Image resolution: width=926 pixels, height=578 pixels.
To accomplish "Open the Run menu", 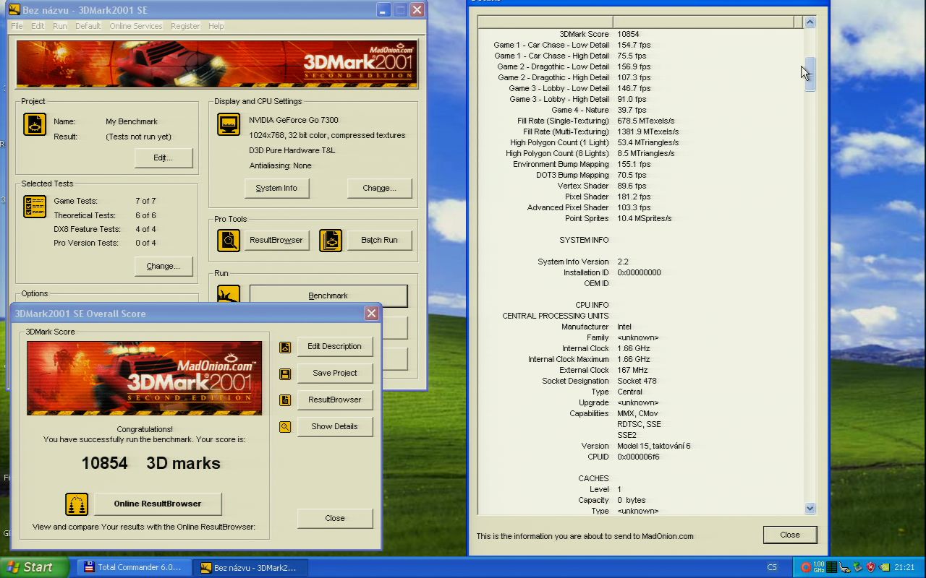I will tap(60, 26).
